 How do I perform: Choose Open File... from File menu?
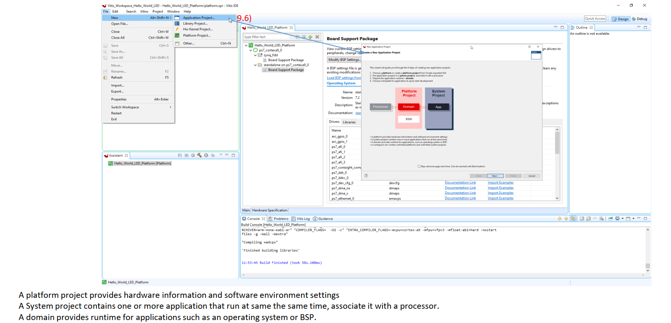tap(120, 24)
